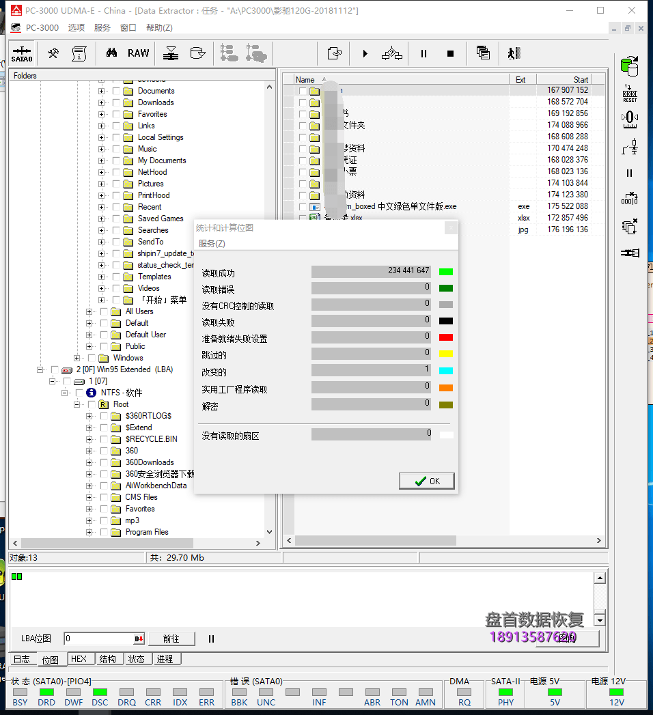Click the exit person icon in toolbar
This screenshot has height=715, width=653.
point(514,53)
